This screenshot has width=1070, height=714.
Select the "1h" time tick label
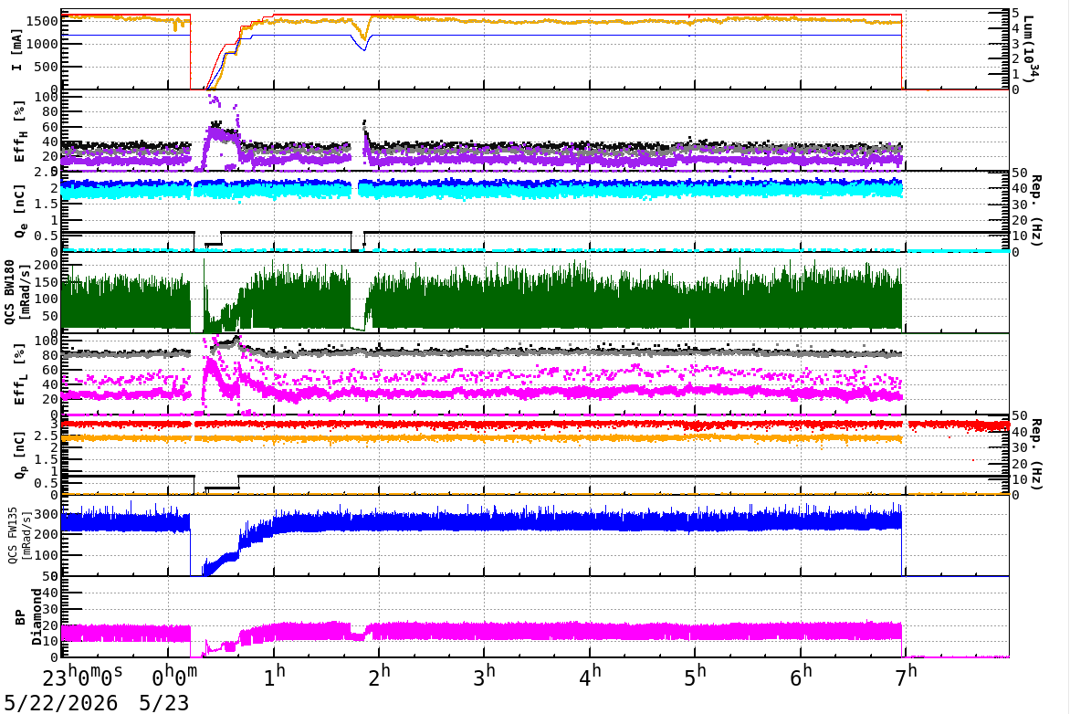pyautogui.click(x=274, y=677)
